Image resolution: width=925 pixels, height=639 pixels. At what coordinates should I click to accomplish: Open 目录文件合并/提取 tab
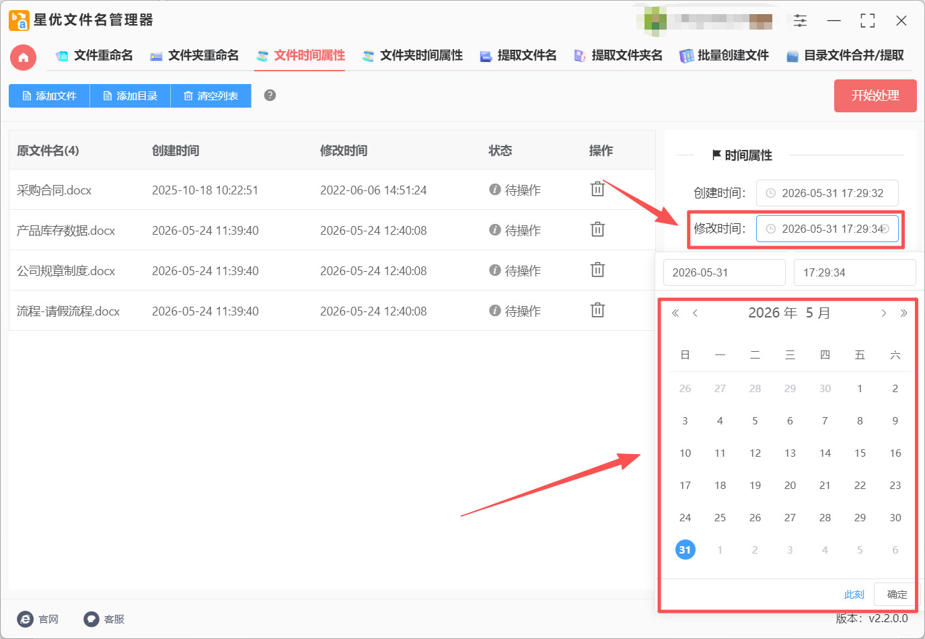(845, 56)
